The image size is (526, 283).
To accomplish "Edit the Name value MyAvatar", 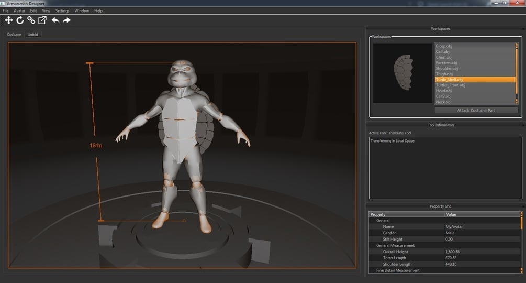I will tap(483, 226).
